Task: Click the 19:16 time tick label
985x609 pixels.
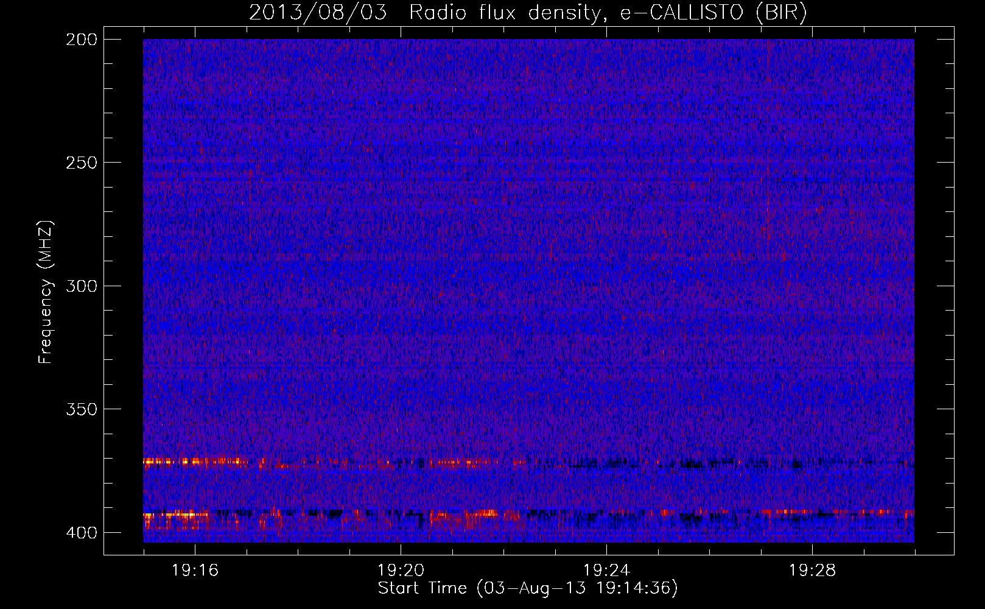Action: coord(195,571)
